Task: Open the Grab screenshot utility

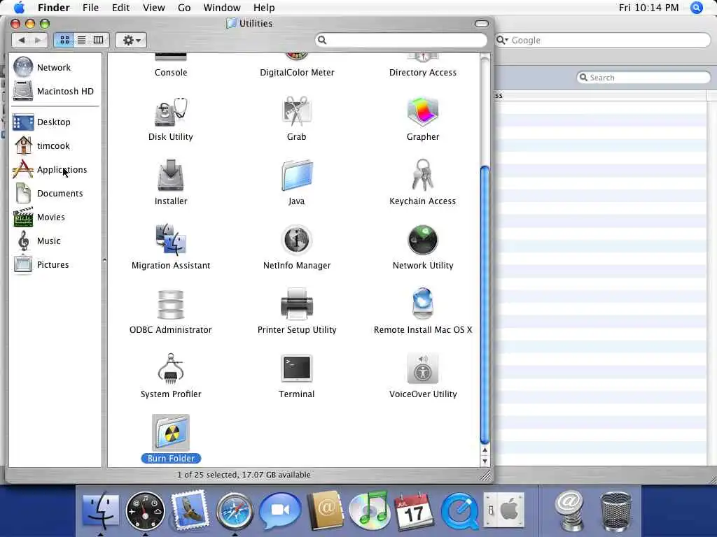Action: (x=296, y=111)
